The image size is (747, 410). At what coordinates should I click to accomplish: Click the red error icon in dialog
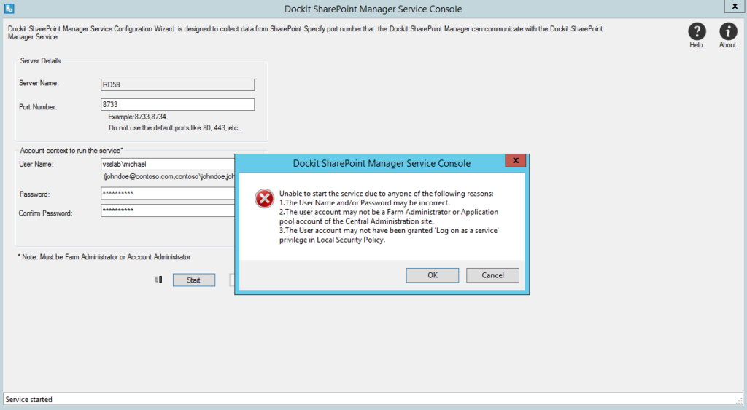click(x=264, y=198)
